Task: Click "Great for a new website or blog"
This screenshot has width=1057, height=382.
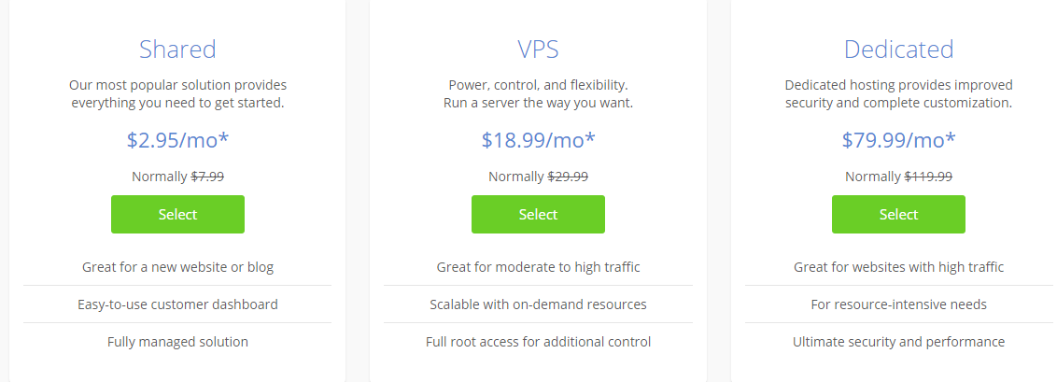Action: (177, 267)
